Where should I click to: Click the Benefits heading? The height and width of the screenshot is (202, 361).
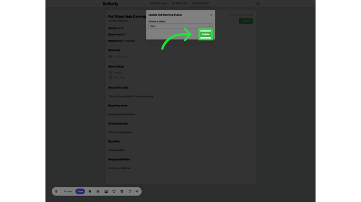click(x=114, y=141)
